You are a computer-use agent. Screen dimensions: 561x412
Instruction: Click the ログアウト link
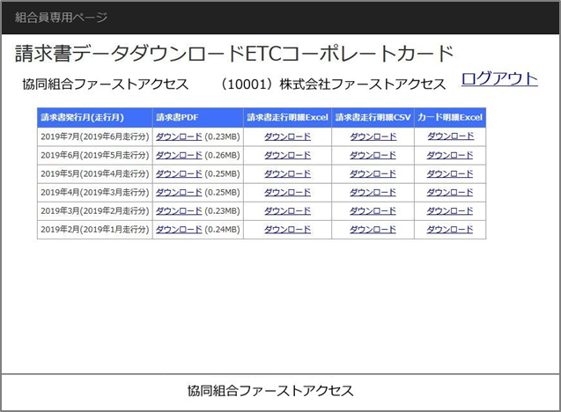tap(499, 78)
